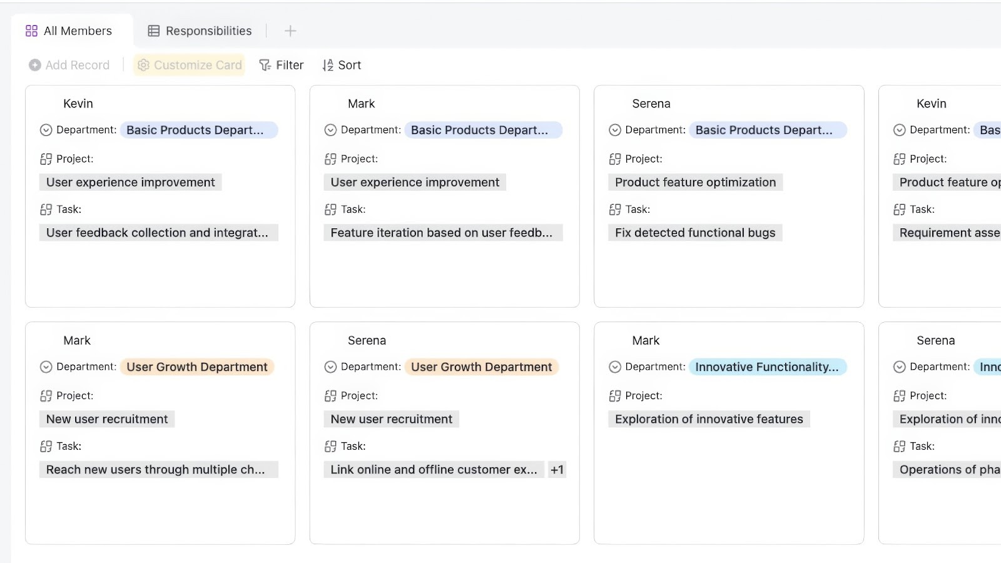Click the grid view icon on All Members tab
This screenshot has width=1001, height=563.
32,30
